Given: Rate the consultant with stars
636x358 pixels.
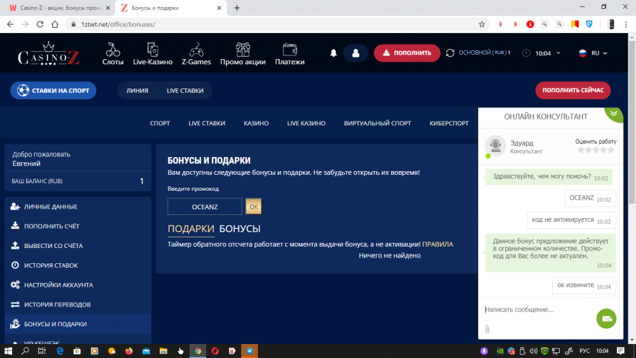Looking at the screenshot, I should [x=596, y=150].
